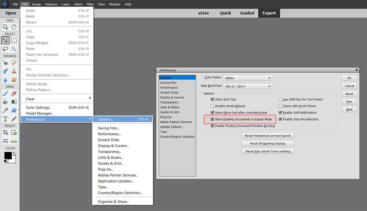Select the Crop tool

[6, 133]
